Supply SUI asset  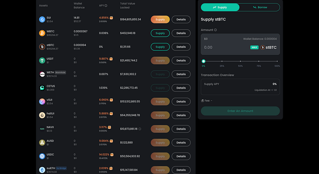pyautogui.click(x=160, y=20)
